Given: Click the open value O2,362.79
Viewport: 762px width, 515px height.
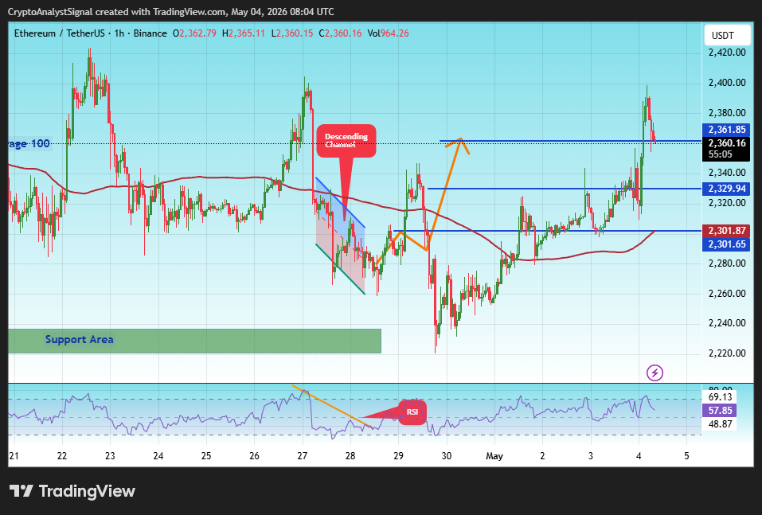Looking at the screenshot, I should pos(194,33).
